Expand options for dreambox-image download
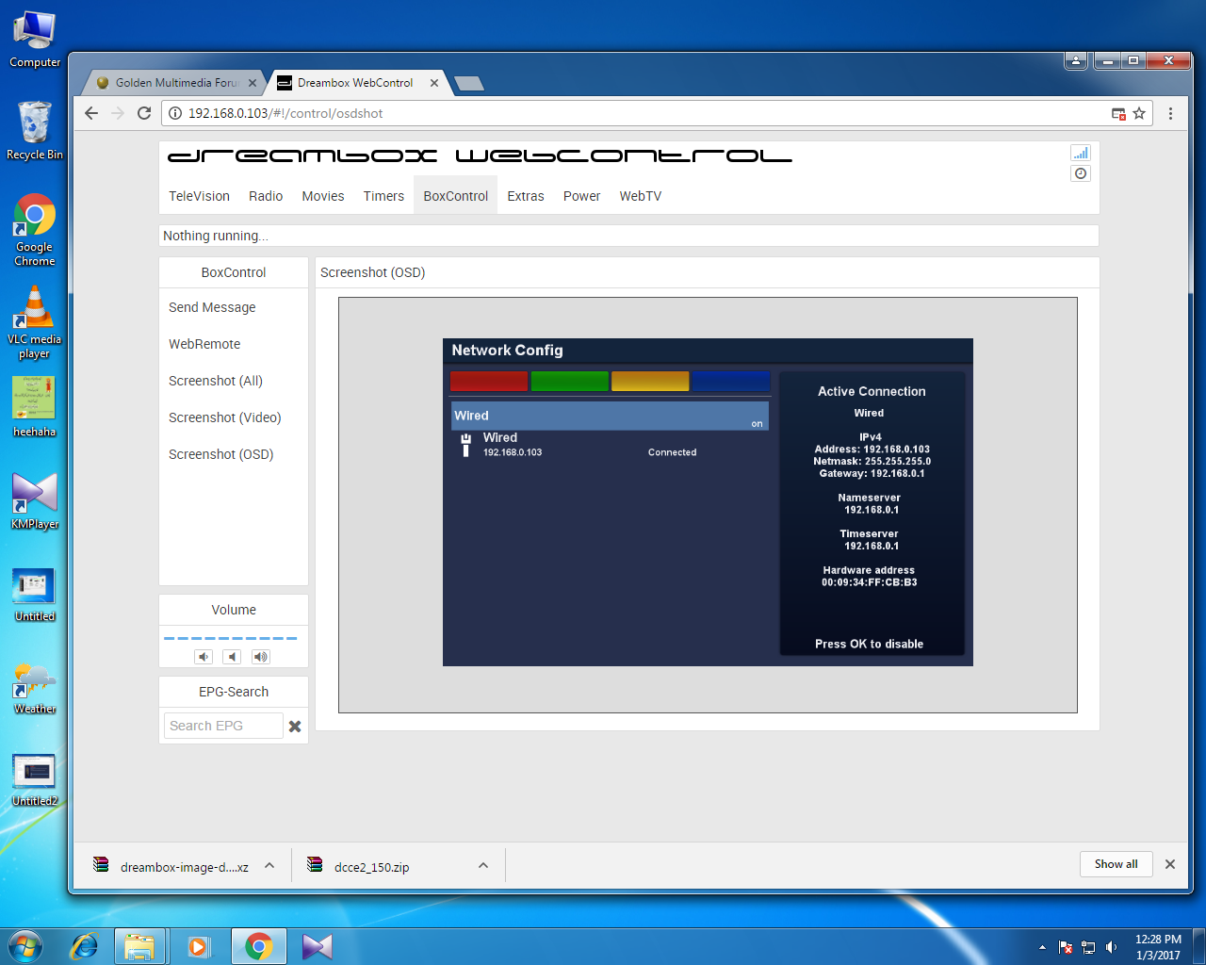 pyautogui.click(x=269, y=866)
